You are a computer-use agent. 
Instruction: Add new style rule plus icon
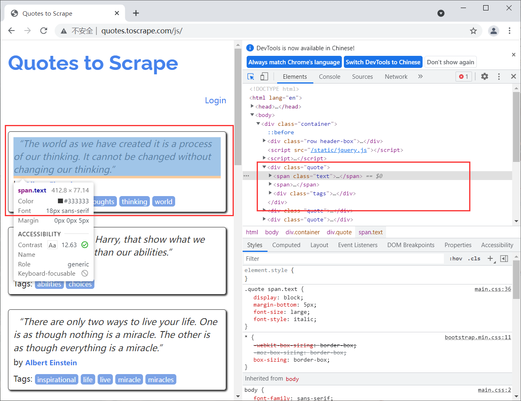[x=490, y=259]
